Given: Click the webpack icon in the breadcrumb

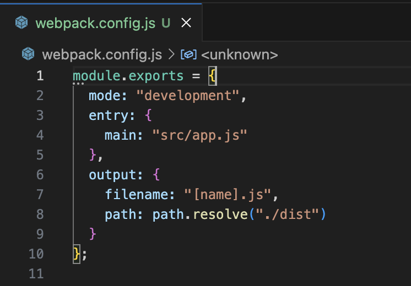Looking at the screenshot, I should tap(28, 54).
